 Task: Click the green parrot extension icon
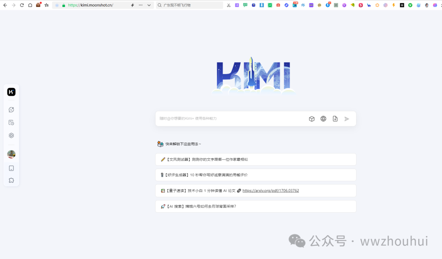pyautogui.click(x=352, y=5)
